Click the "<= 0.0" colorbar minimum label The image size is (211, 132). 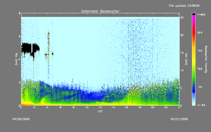tap(201, 105)
